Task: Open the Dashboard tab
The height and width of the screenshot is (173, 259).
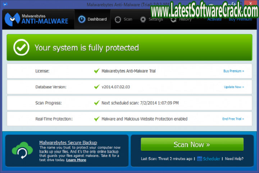Action: (x=92, y=19)
